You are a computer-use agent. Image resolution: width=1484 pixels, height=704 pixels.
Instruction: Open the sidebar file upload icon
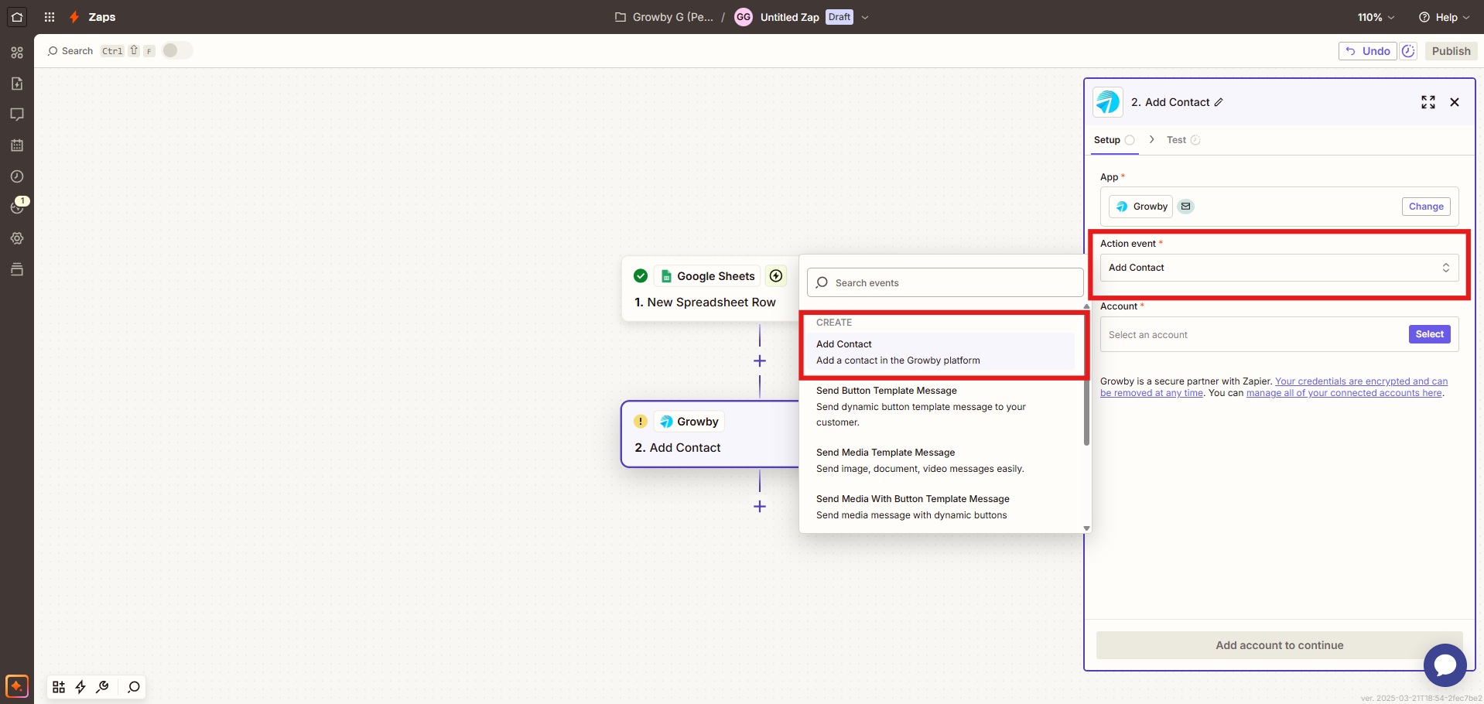tap(17, 84)
